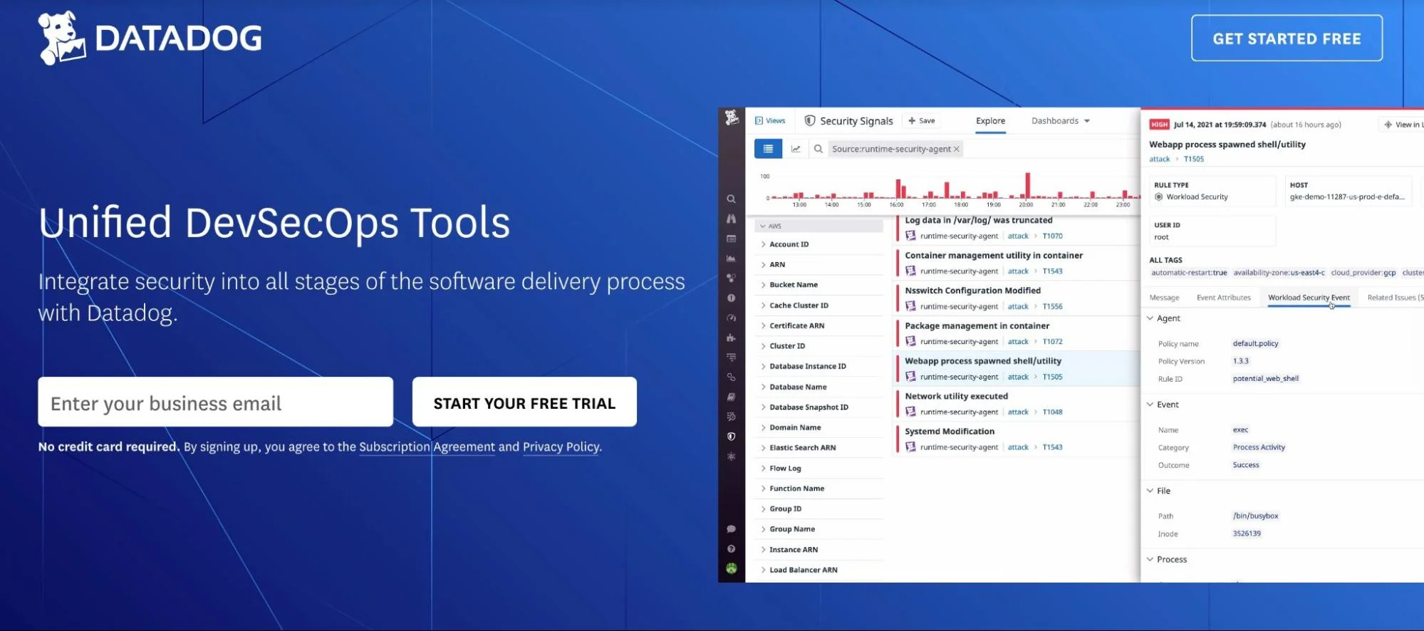Open the binoculars icon in the sidebar
Image resolution: width=1424 pixels, height=631 pixels.
point(731,219)
